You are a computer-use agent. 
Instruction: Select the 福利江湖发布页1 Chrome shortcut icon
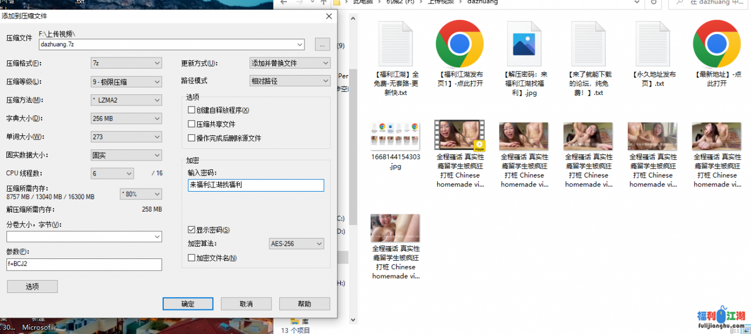(459, 45)
